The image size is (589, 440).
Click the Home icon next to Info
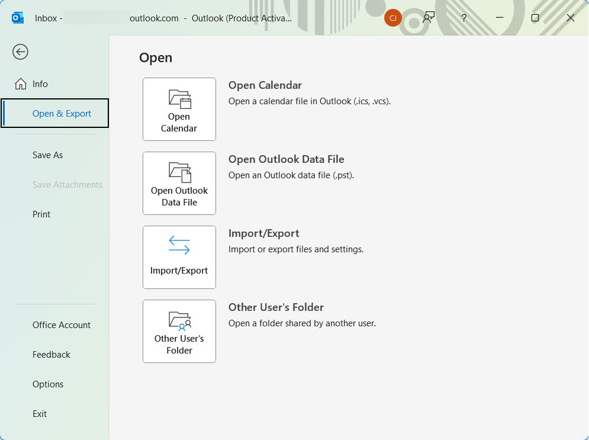[20, 83]
